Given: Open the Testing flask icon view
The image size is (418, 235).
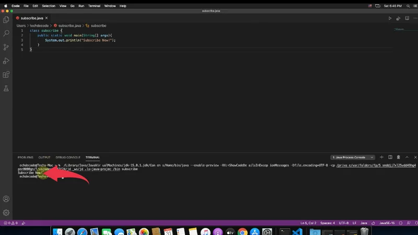Looking at the screenshot, I should (x=6, y=89).
